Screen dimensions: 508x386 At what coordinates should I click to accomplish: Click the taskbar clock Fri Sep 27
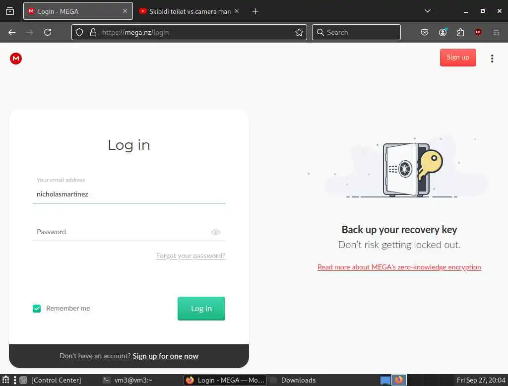[481, 380]
